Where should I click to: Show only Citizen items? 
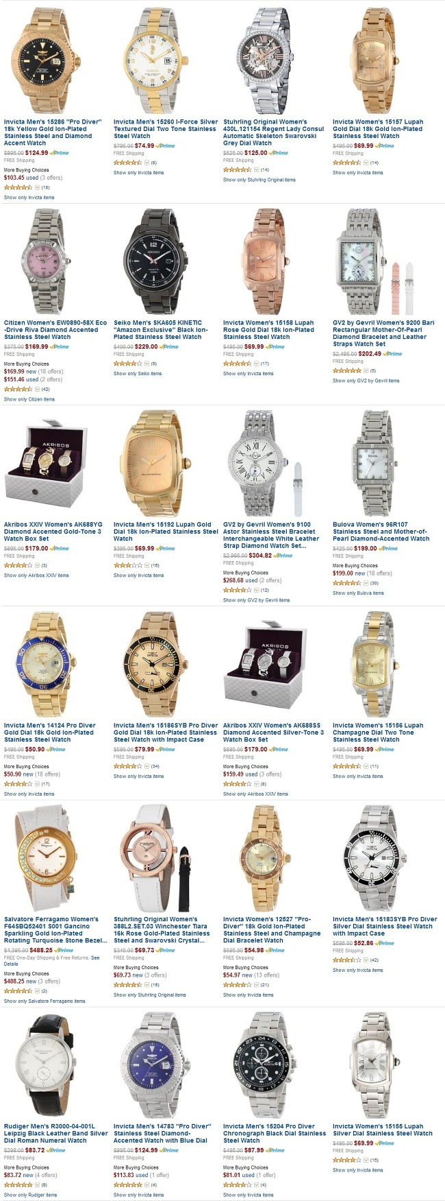tap(29, 399)
